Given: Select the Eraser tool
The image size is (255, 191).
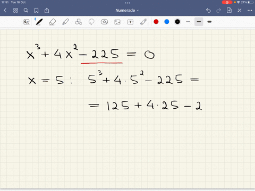Looking at the screenshot, I should tap(52, 22).
